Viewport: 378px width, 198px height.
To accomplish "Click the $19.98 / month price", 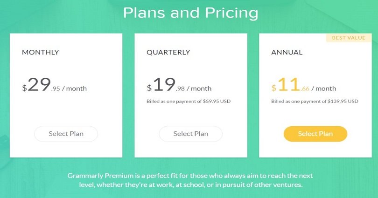I will [x=179, y=85].
